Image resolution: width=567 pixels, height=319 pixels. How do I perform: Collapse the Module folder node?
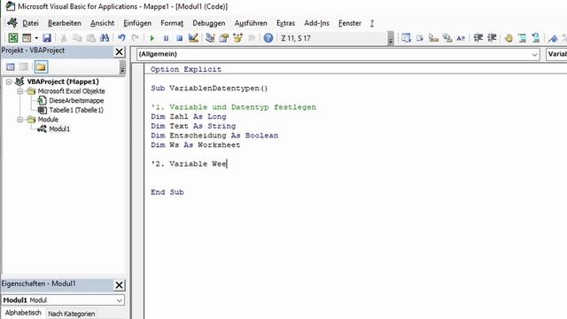tap(20, 120)
